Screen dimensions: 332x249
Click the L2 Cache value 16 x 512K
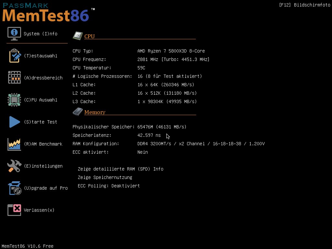tap(167, 93)
